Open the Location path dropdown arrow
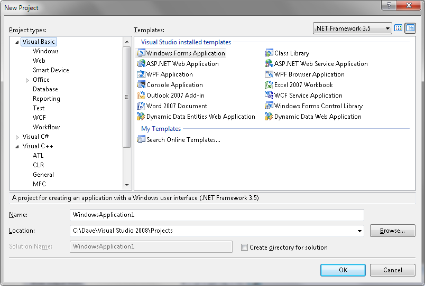The height and width of the screenshot is (286, 425). (360, 231)
